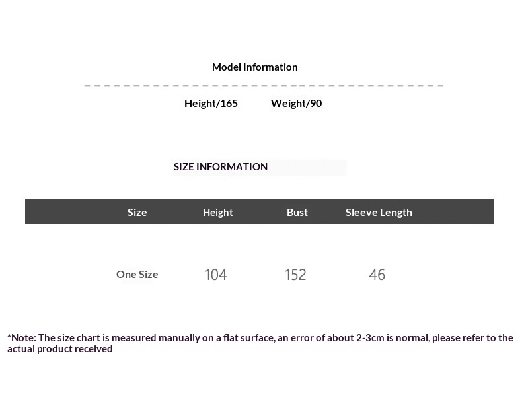Click the "Model Information" heading
This screenshot has width=522, height=396.
point(254,67)
